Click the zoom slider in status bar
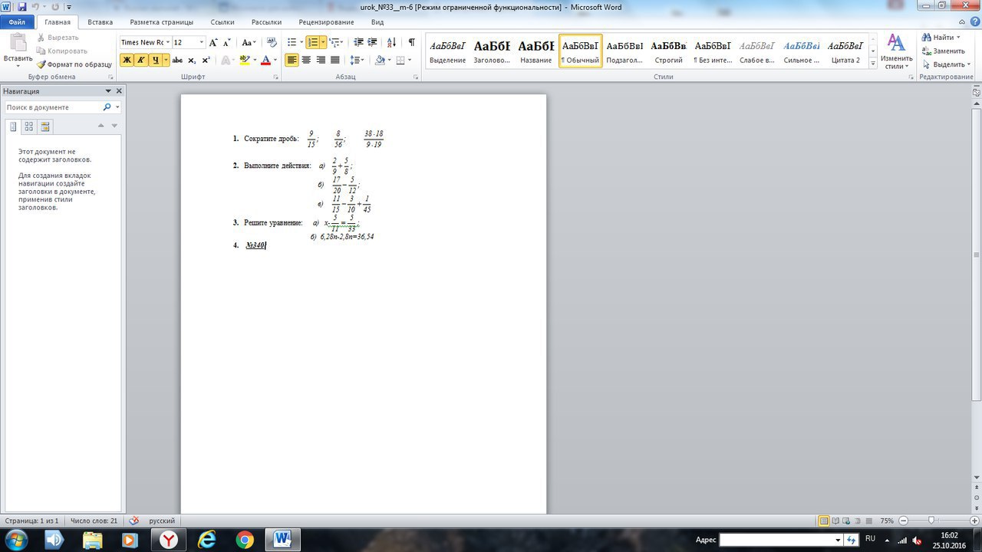 931,521
